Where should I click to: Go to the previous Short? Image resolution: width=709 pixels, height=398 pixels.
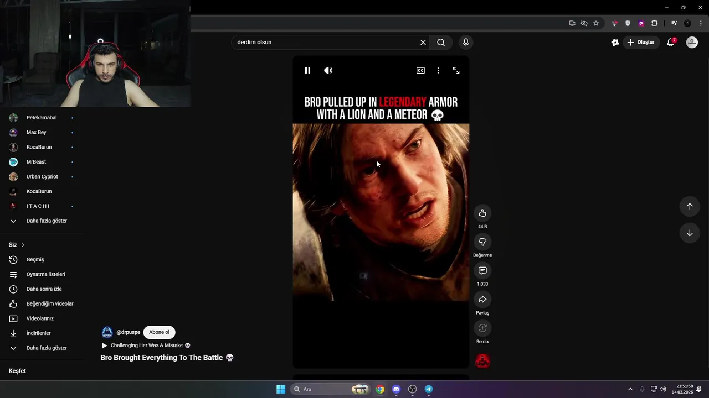(690, 206)
